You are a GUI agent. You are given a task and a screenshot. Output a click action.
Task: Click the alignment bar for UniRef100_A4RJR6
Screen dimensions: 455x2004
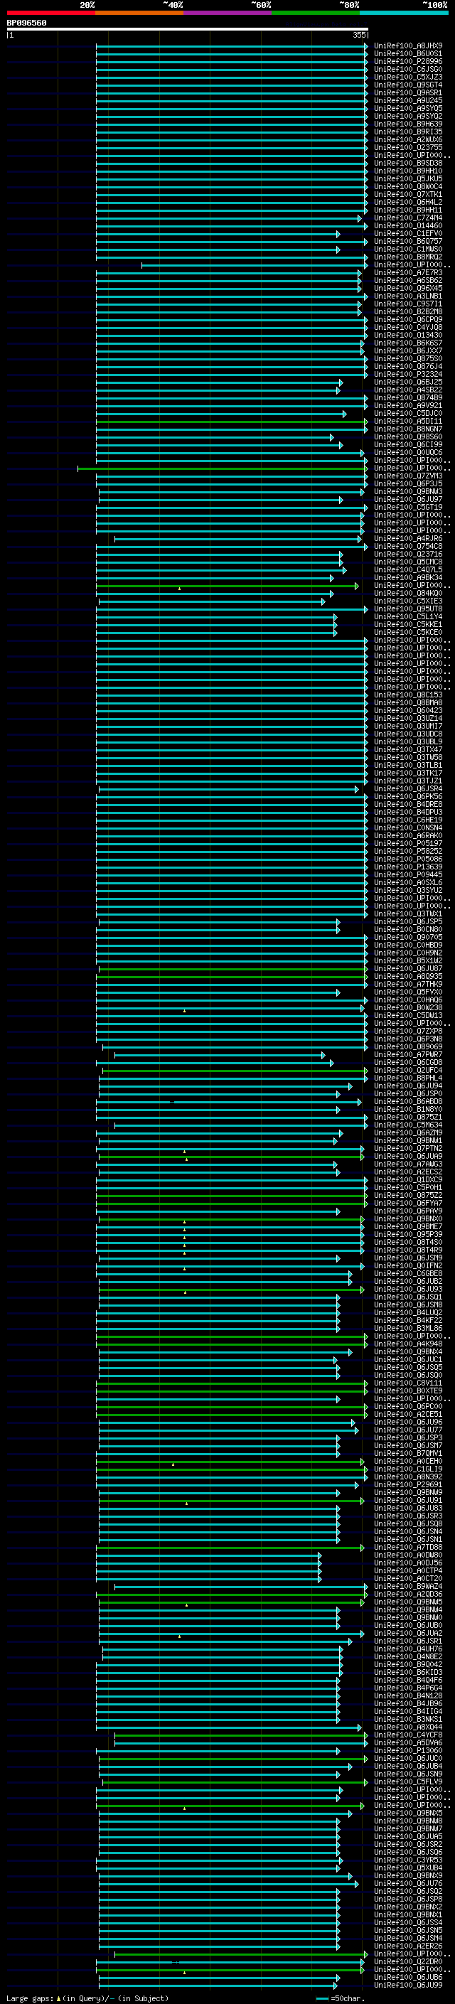237,539
